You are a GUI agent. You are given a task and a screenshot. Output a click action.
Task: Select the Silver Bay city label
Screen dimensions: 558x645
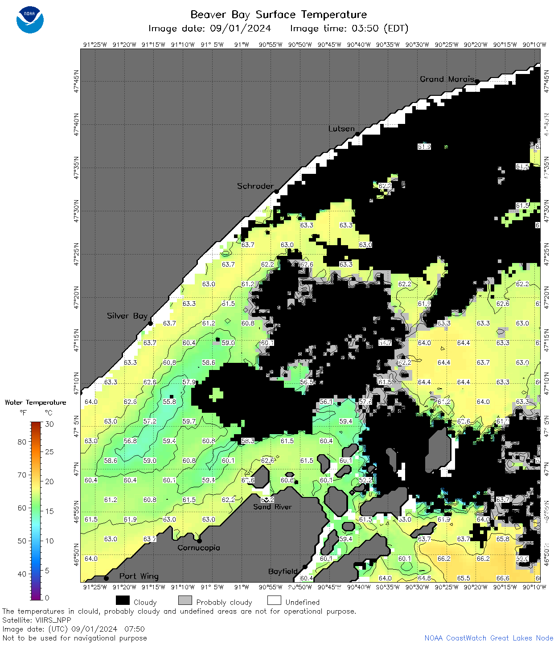[127, 316]
